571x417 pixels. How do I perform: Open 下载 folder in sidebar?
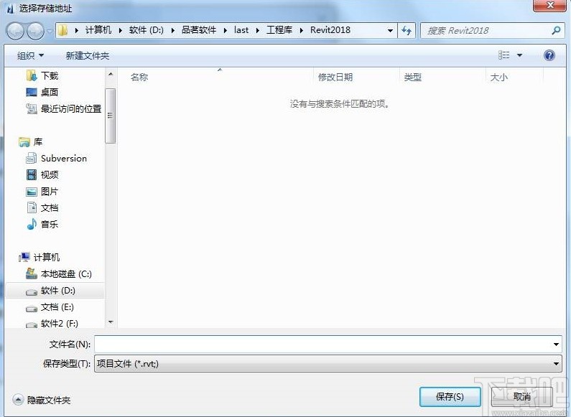(50, 75)
